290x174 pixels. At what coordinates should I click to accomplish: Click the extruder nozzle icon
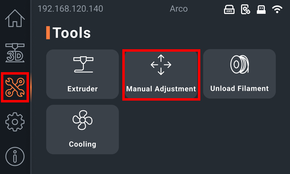[x=83, y=65]
